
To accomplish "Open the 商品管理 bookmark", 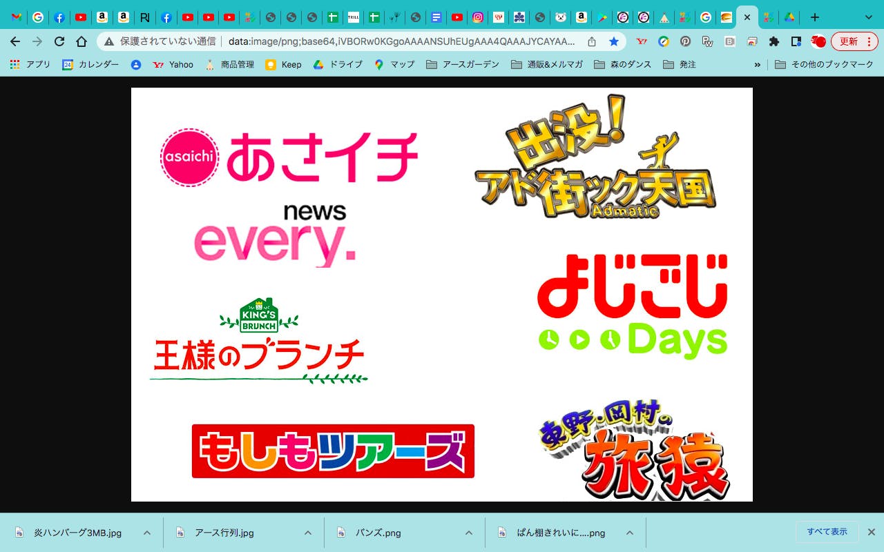I will [229, 64].
